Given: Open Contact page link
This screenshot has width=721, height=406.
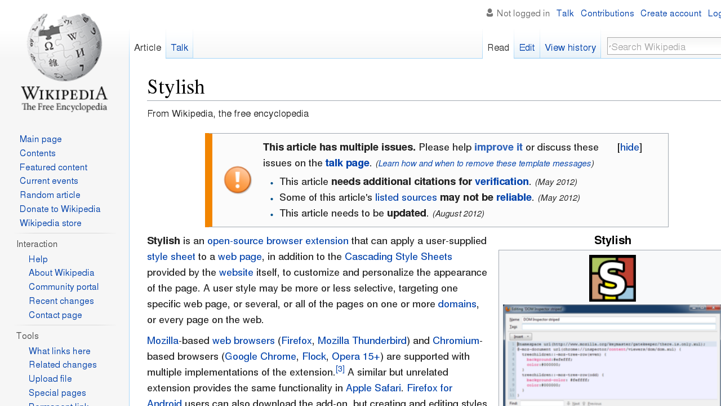Looking at the screenshot, I should (55, 315).
